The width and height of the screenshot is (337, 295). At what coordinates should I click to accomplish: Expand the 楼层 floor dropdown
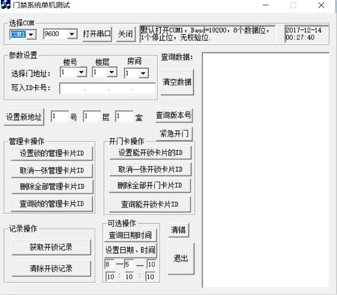112,72
